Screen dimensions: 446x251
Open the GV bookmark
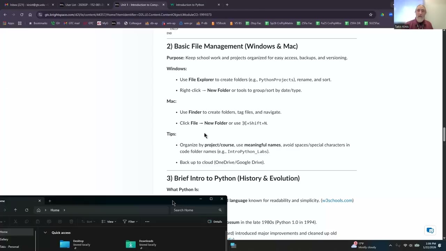coord(55,23)
